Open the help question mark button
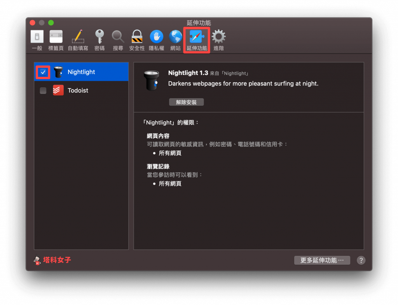Image resolution: width=398 pixels, height=305 pixels. point(361,260)
